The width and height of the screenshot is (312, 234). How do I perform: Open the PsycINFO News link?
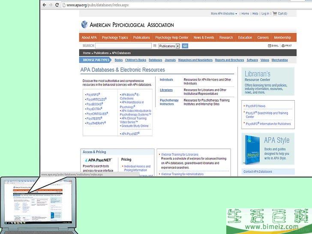pyautogui.click(x=255, y=106)
